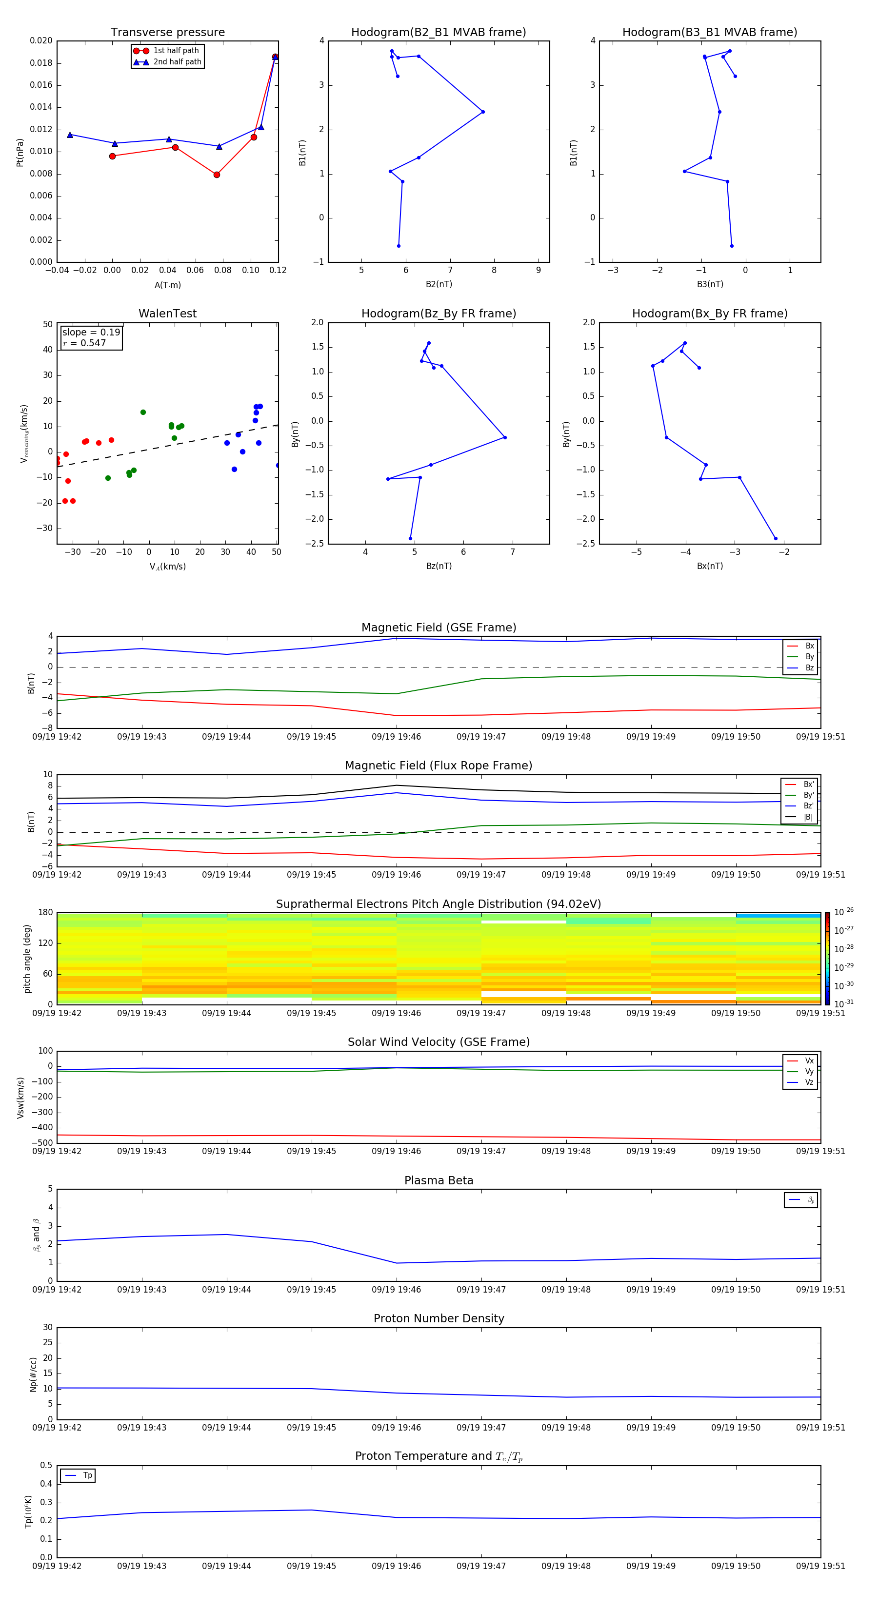This screenshot has height=1609, width=878.
Task: Click the "slope = 0.19" annotation
Action: [91, 333]
